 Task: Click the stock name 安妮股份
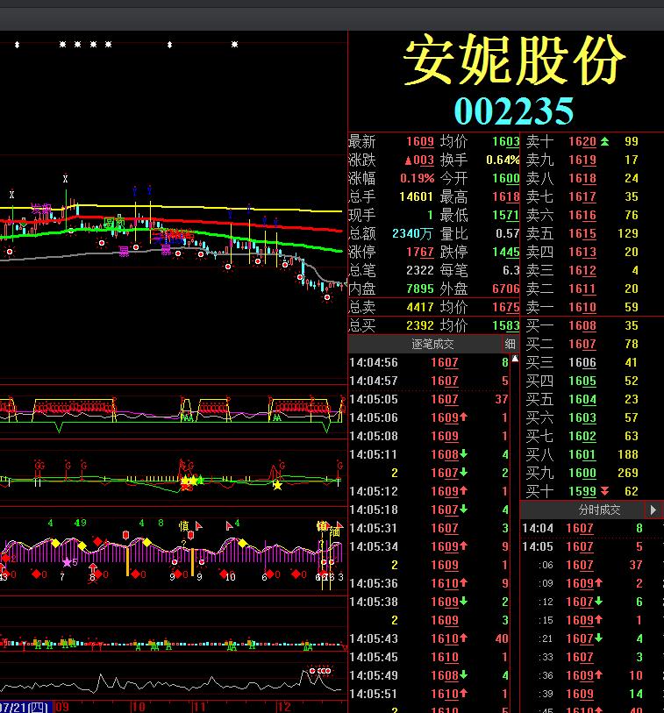coord(514,60)
